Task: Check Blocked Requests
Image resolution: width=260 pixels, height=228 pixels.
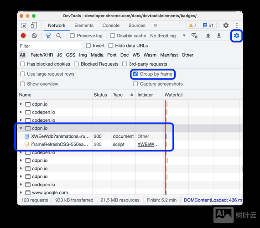Action: click(76, 64)
